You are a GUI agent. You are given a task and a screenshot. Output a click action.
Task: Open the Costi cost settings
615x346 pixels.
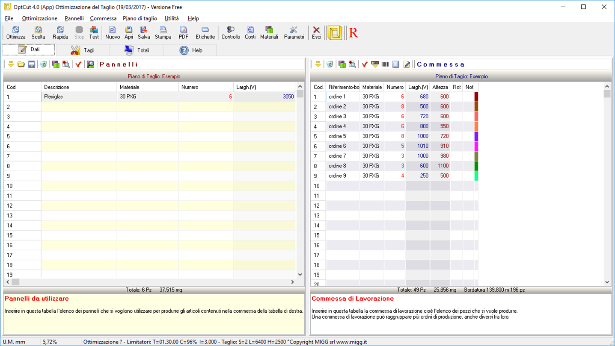(x=250, y=32)
